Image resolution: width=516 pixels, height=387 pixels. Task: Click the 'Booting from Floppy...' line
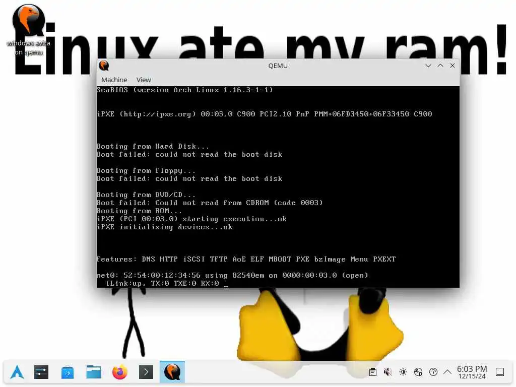(x=146, y=170)
